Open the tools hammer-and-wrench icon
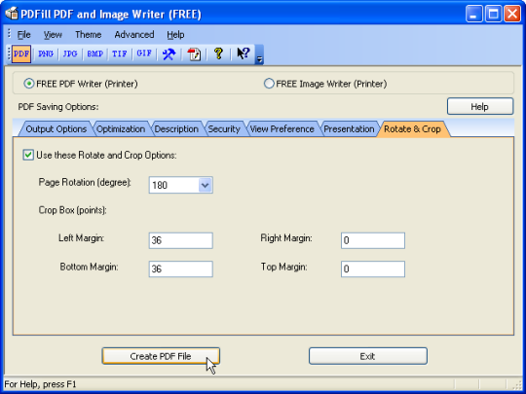The image size is (526, 394). tap(169, 54)
